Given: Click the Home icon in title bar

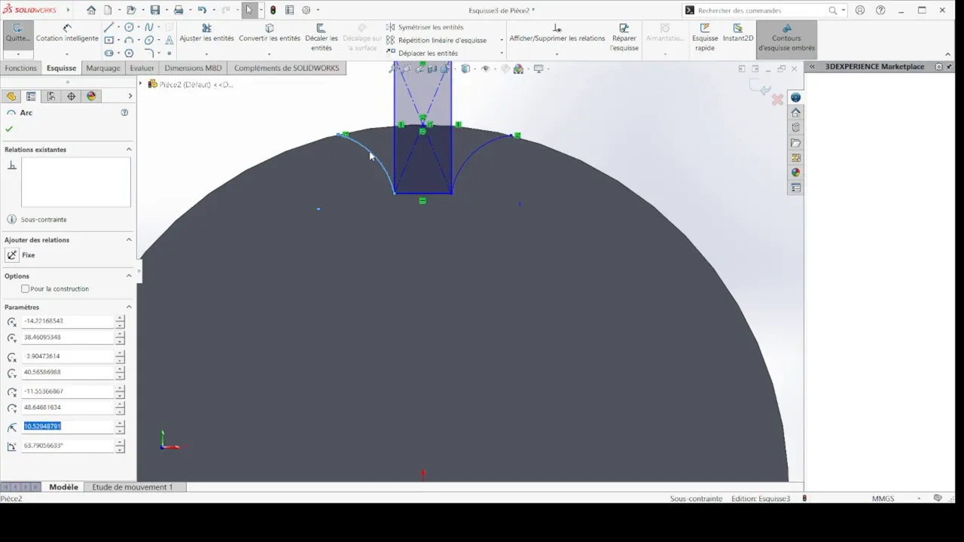Looking at the screenshot, I should click(91, 11).
